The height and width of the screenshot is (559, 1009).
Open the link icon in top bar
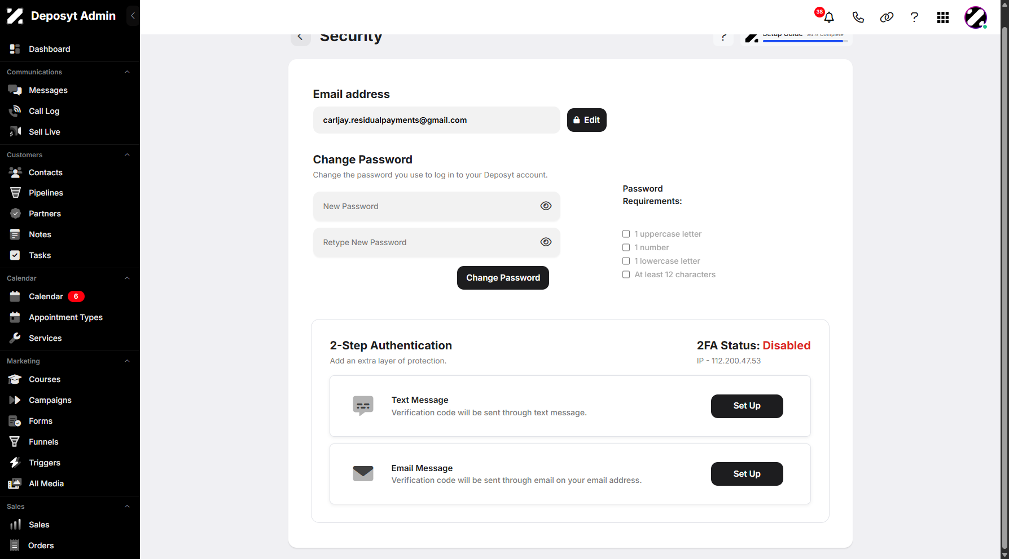click(x=887, y=17)
